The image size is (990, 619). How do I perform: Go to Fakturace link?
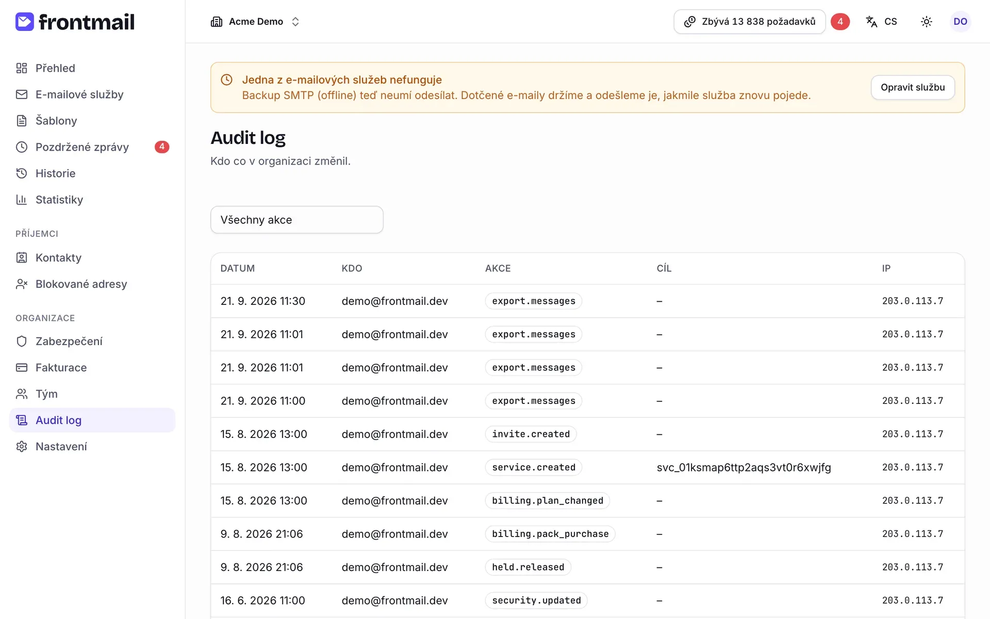tap(92, 367)
